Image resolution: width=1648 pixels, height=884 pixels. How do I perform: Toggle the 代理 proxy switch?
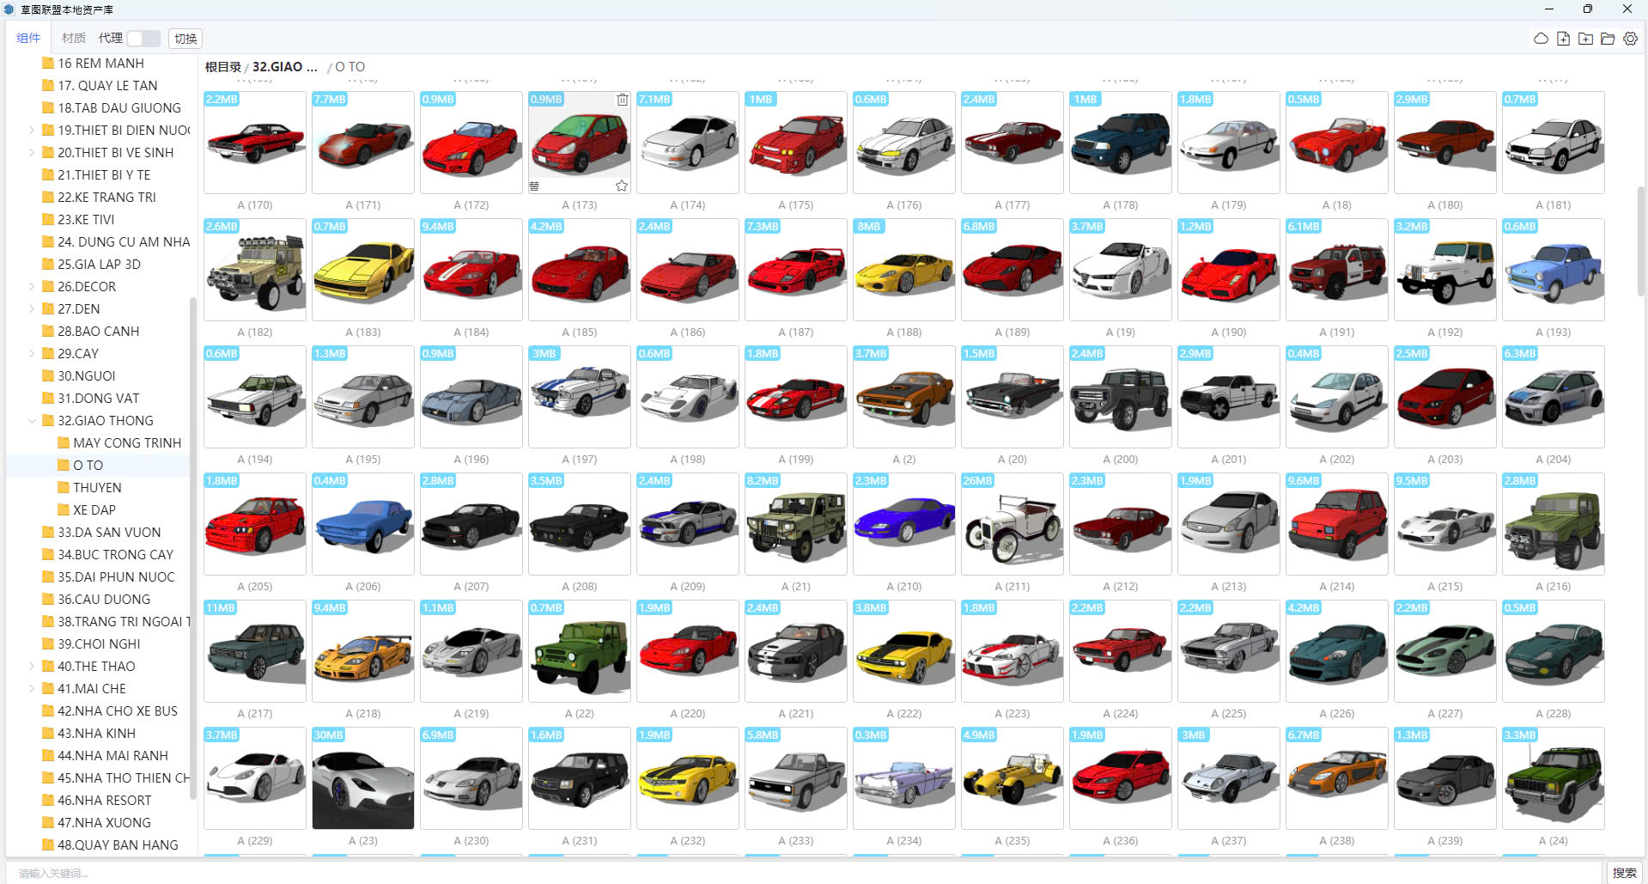143,39
